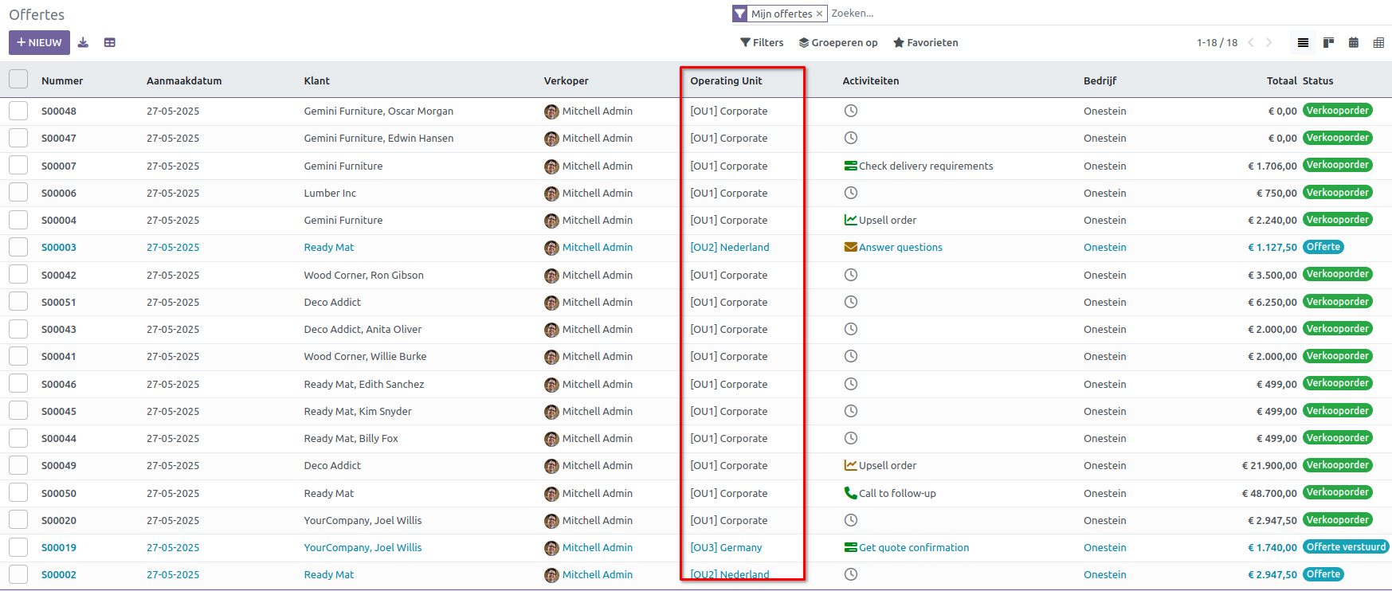Select all rows with the header checkbox
This screenshot has width=1392, height=591.
pos(18,80)
